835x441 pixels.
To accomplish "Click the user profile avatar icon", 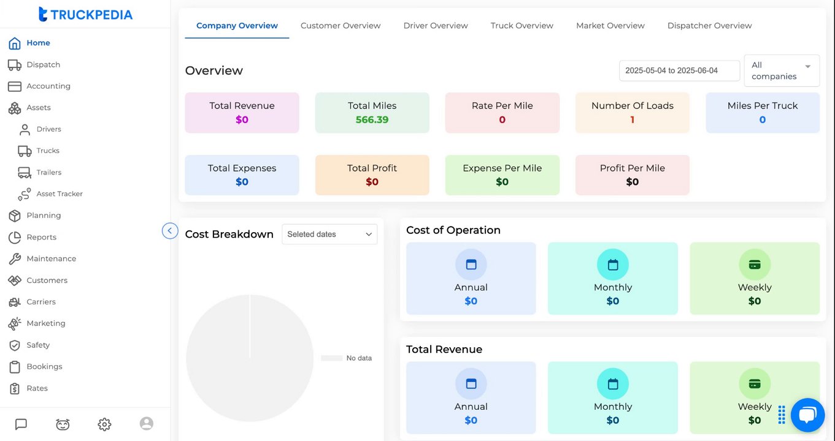I will 146,423.
